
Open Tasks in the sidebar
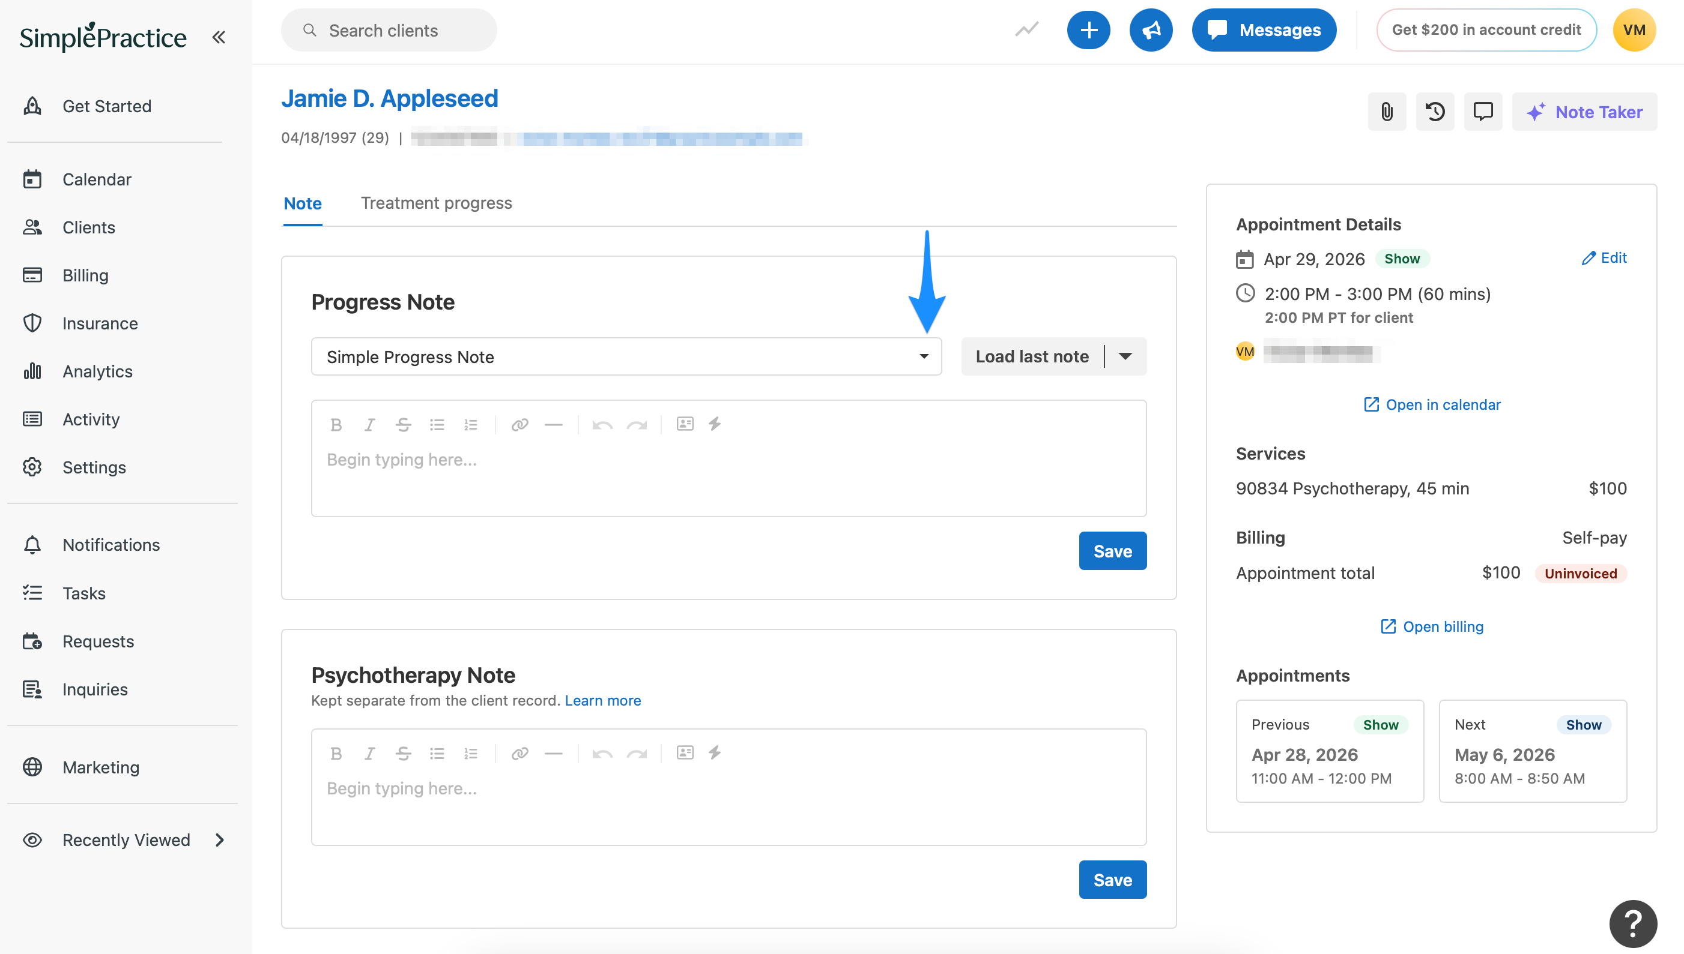[84, 593]
